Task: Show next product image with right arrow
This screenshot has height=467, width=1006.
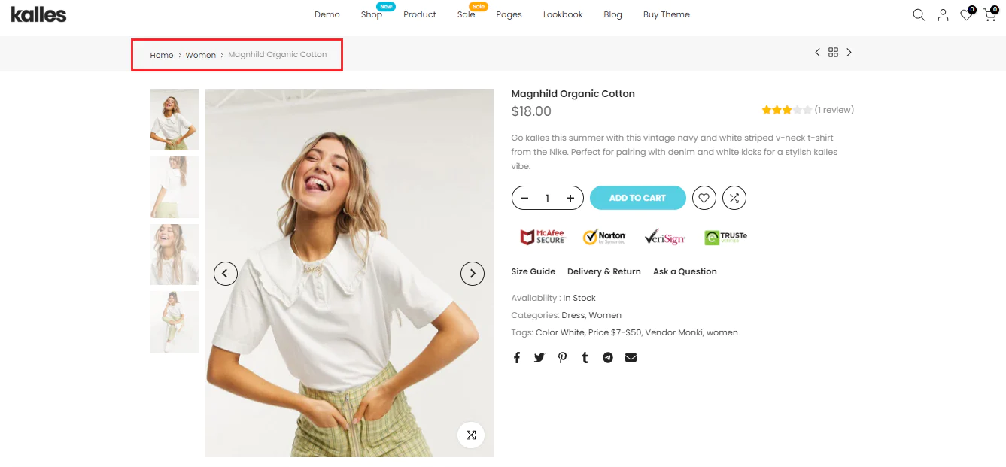Action: tap(473, 273)
